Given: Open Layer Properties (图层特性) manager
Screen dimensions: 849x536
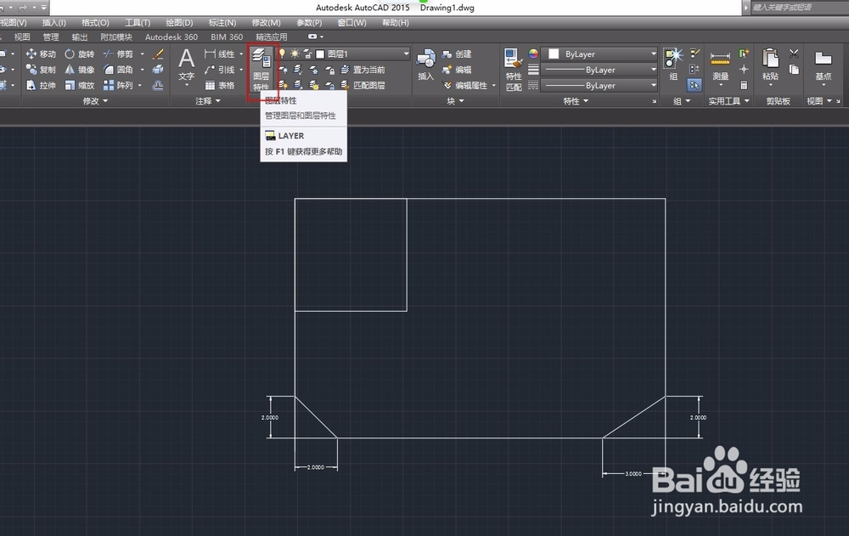Looking at the screenshot, I should click(261, 69).
